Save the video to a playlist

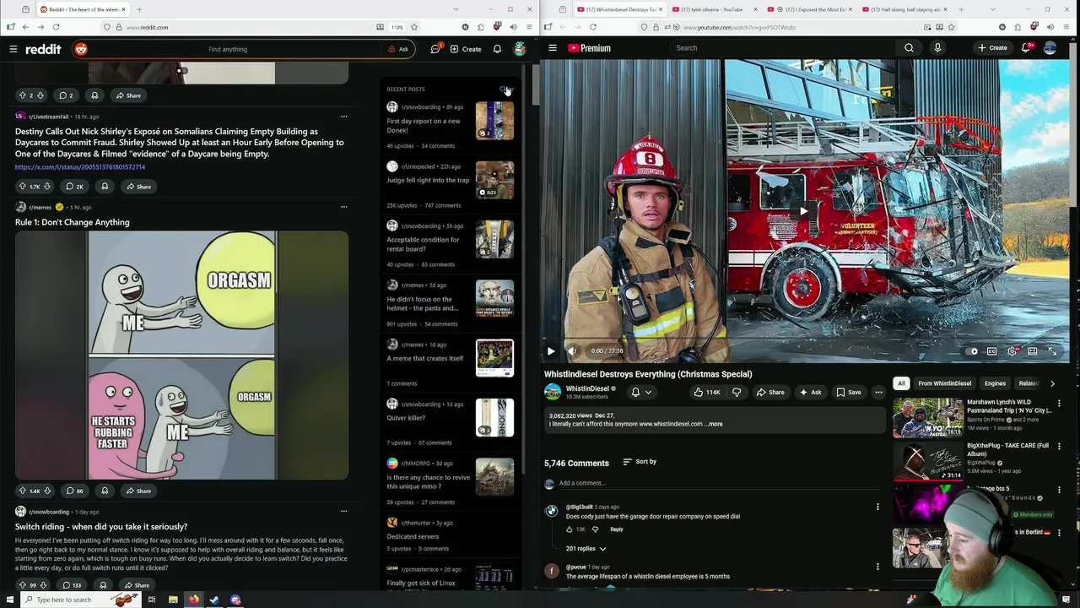(849, 392)
